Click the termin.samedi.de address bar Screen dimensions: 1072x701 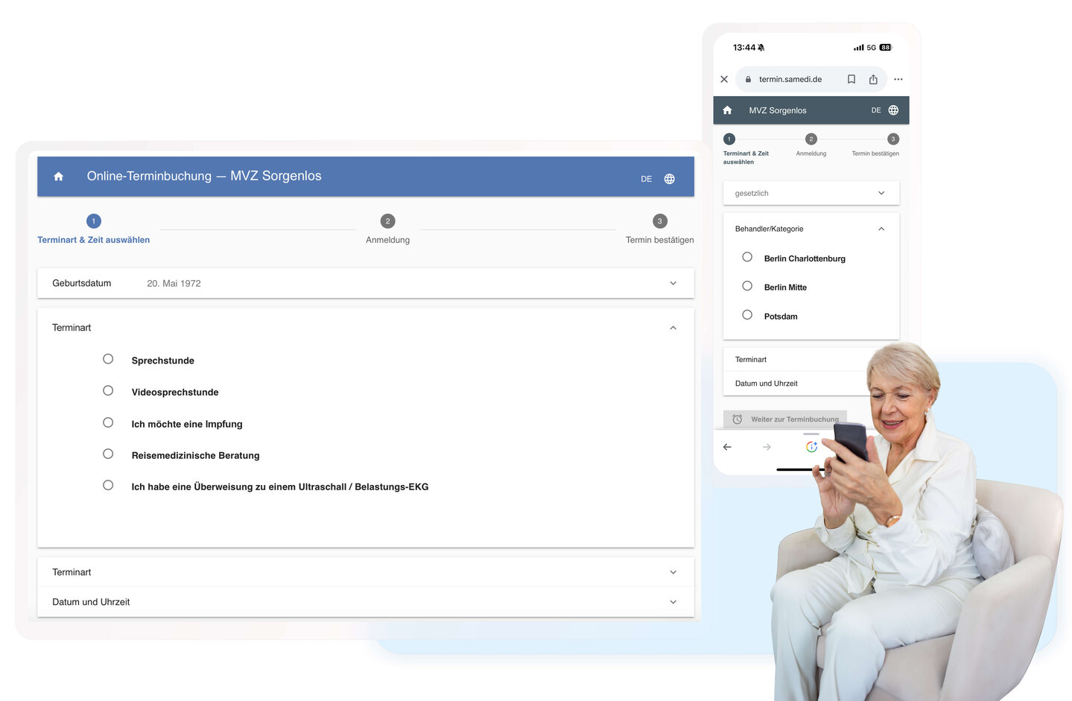[x=791, y=78]
